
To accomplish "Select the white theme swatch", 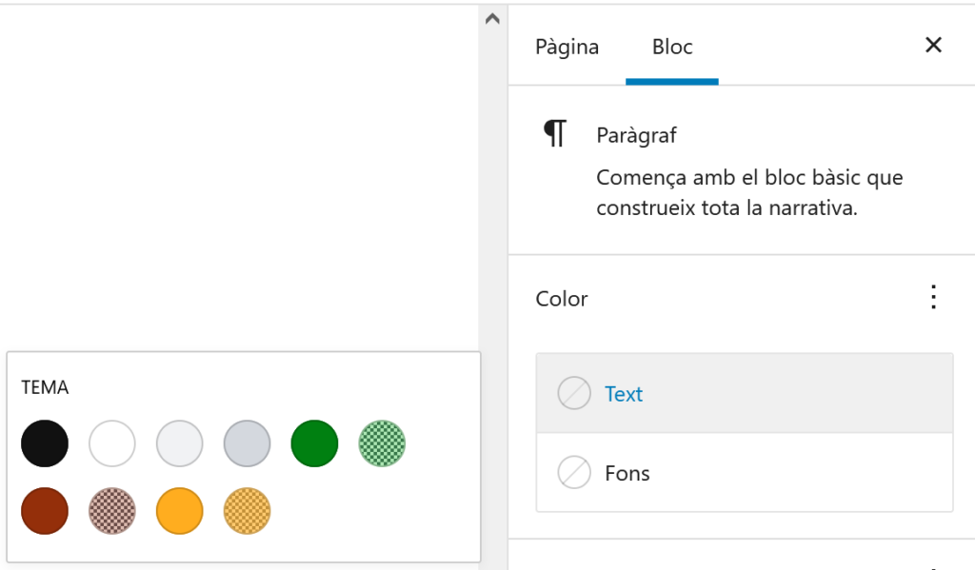I will tap(111, 442).
